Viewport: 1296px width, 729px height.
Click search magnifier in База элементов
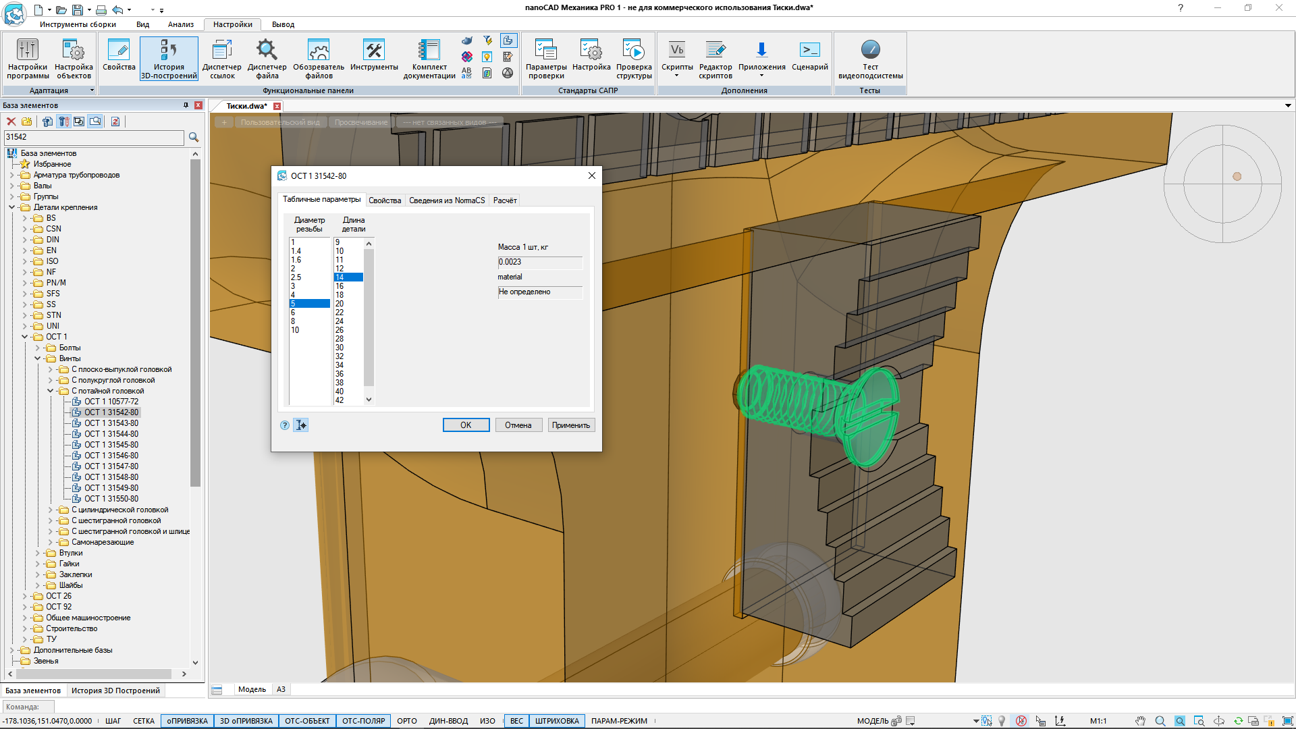pos(194,138)
